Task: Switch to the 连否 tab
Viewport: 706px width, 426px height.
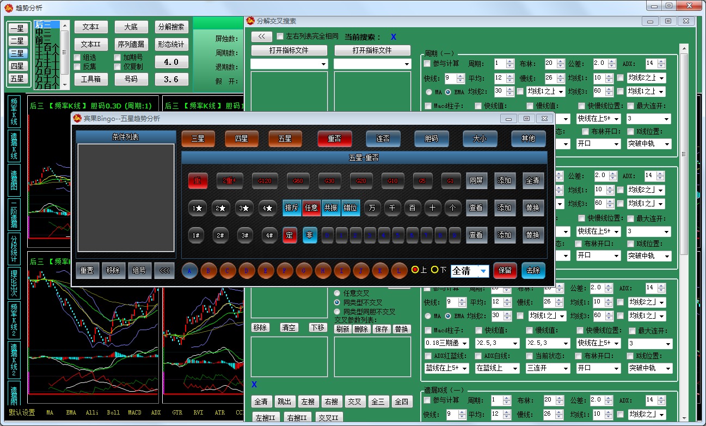Action: (x=383, y=139)
